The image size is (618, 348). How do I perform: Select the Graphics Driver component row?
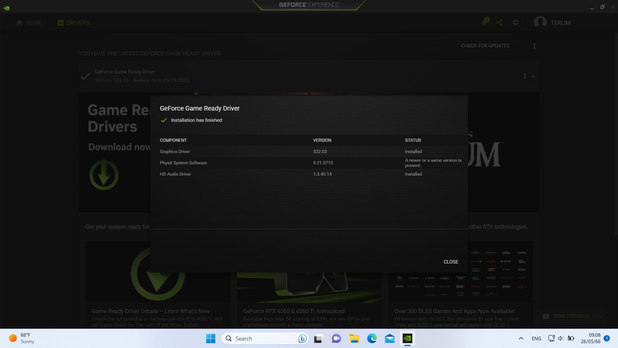click(x=309, y=151)
